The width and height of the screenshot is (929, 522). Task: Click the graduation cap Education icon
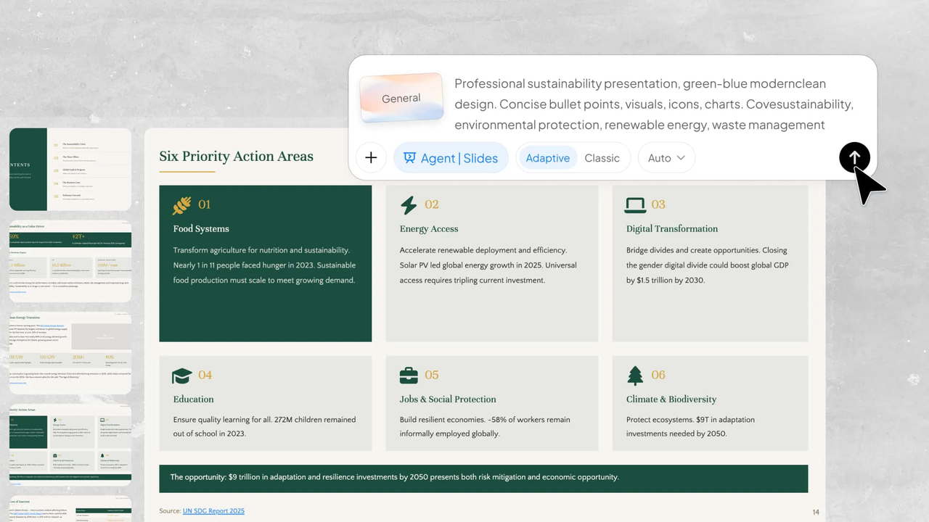click(181, 376)
